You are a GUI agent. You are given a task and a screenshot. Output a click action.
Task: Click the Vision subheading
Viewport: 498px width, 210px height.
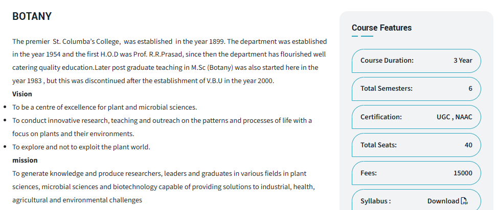pyautogui.click(x=22, y=94)
